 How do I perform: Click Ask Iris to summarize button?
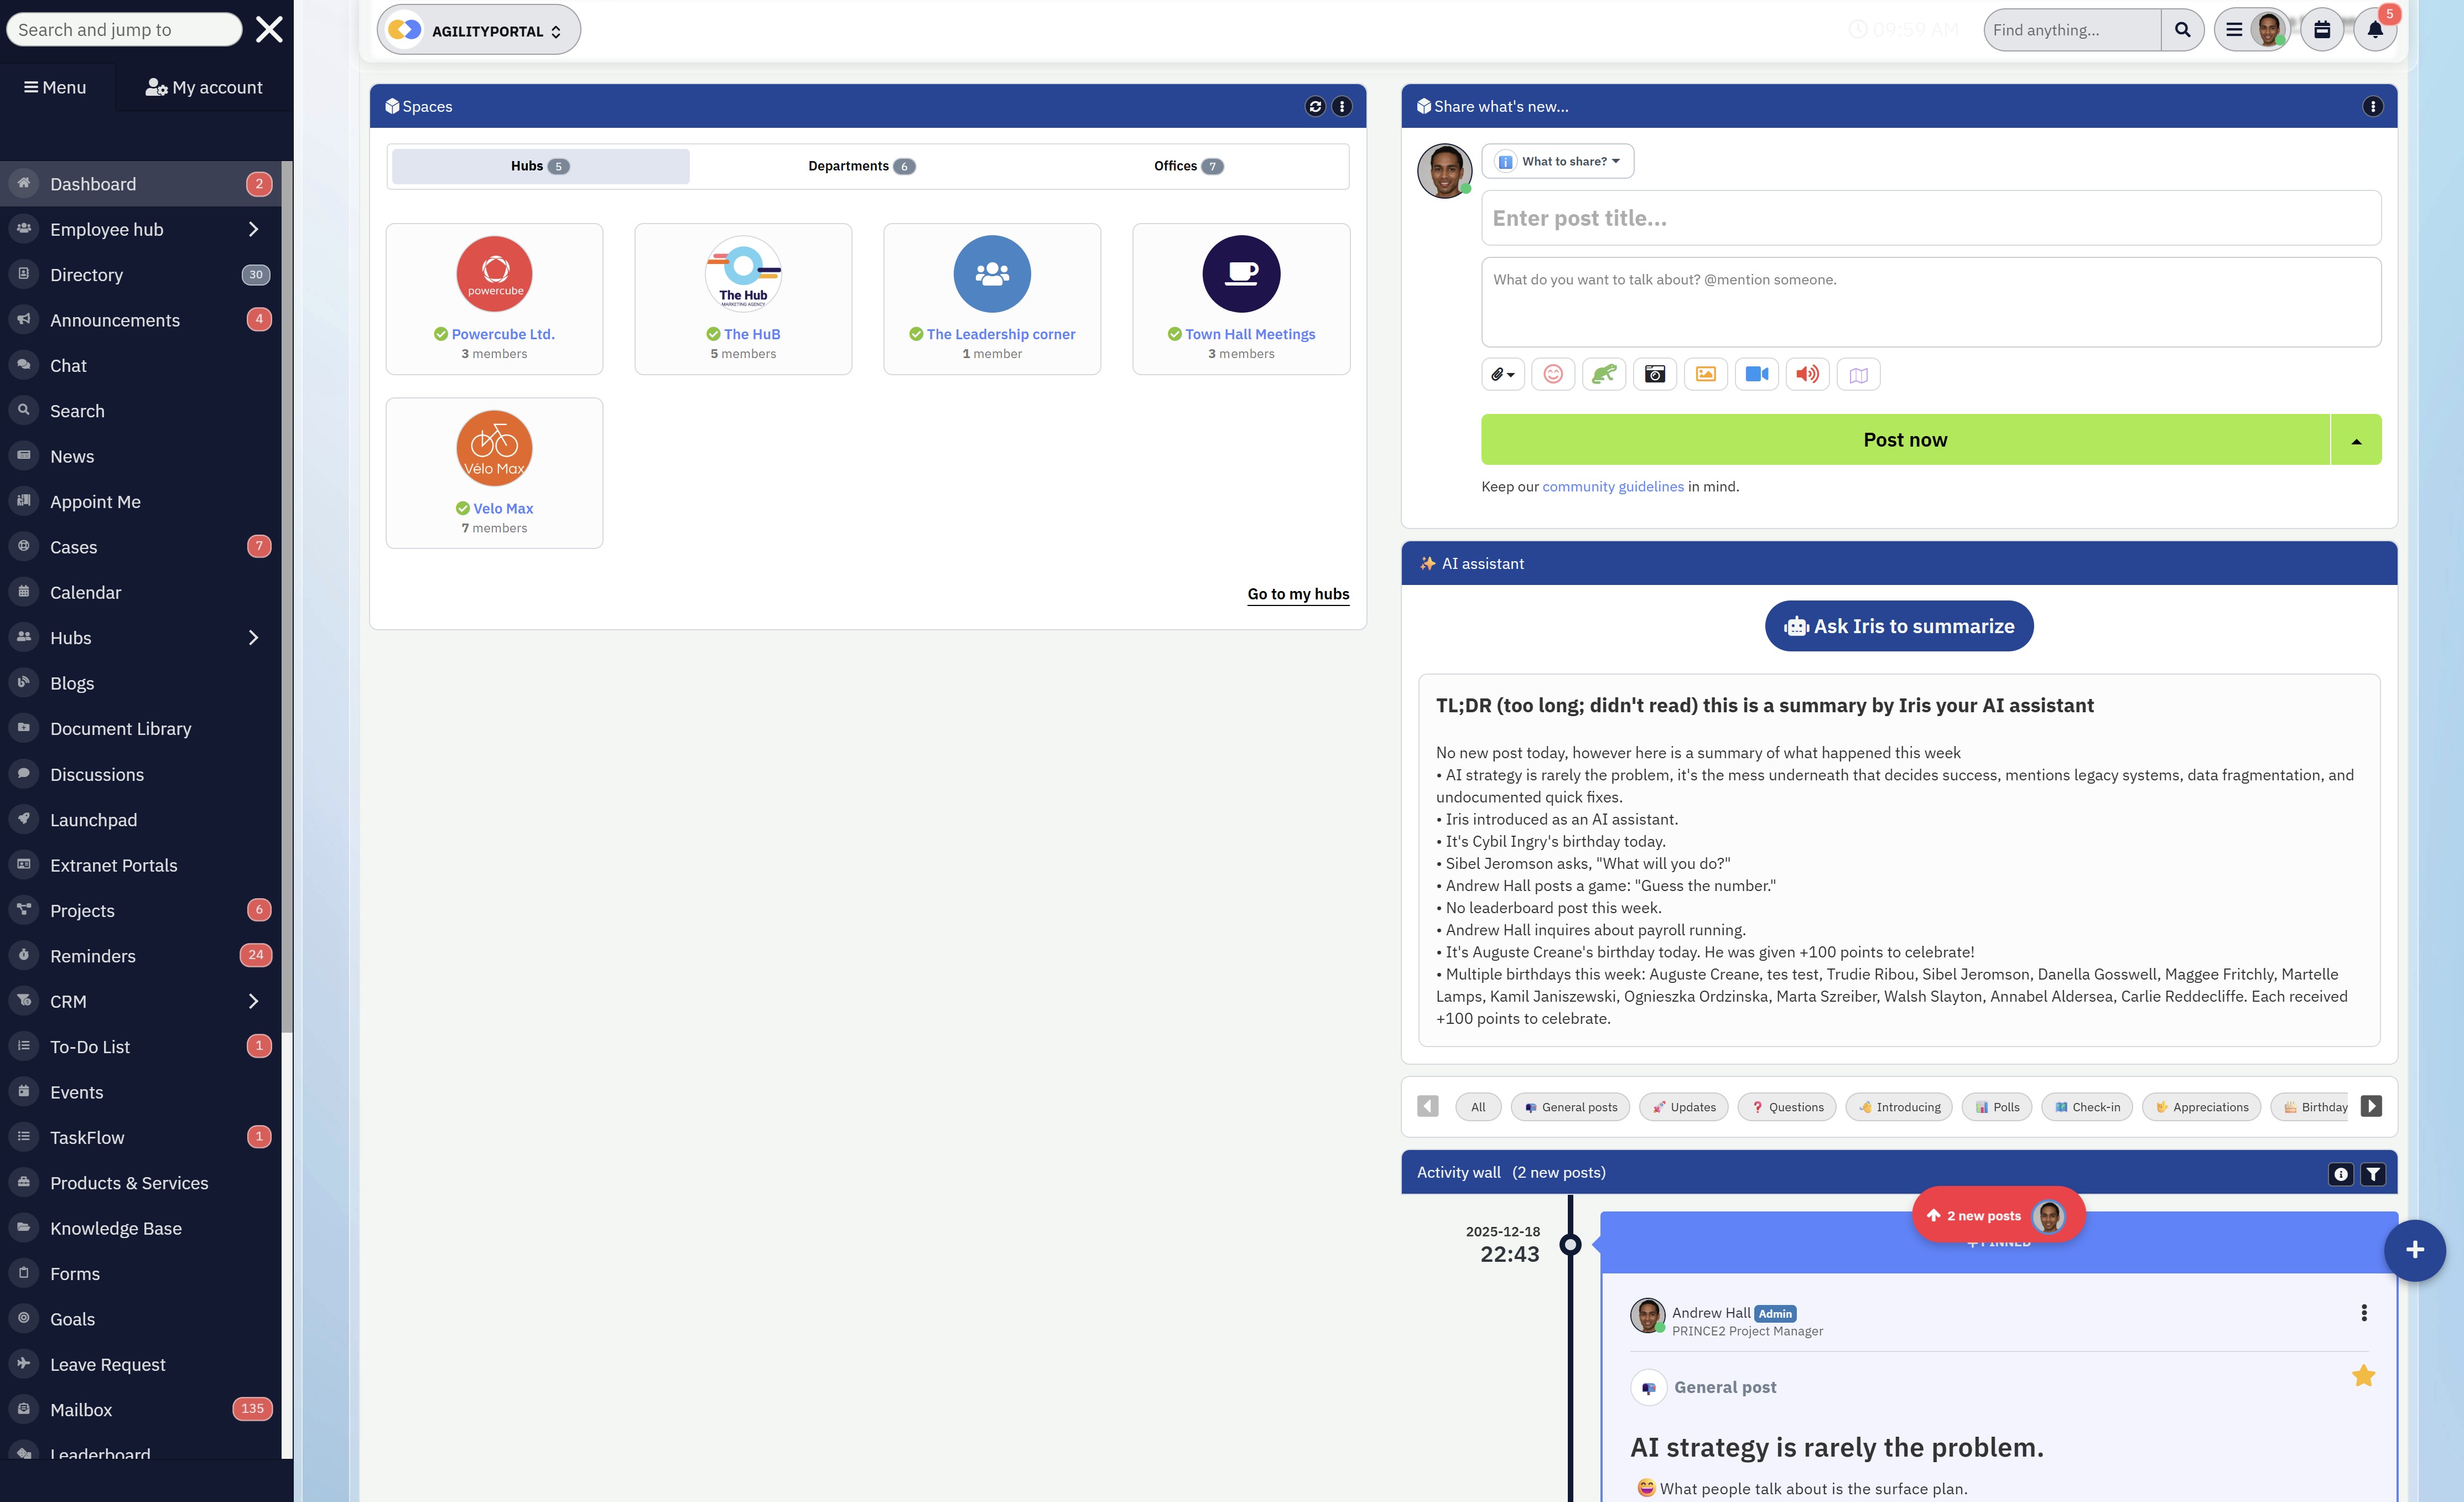[1898, 626]
